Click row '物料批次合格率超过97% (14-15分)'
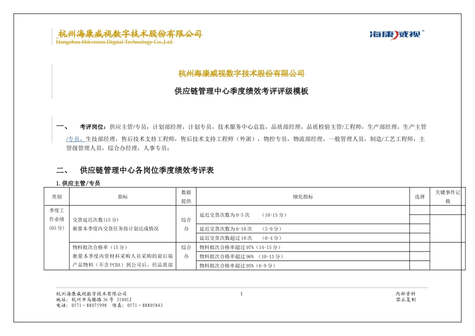The height and width of the screenshot is (336, 475). (303, 247)
